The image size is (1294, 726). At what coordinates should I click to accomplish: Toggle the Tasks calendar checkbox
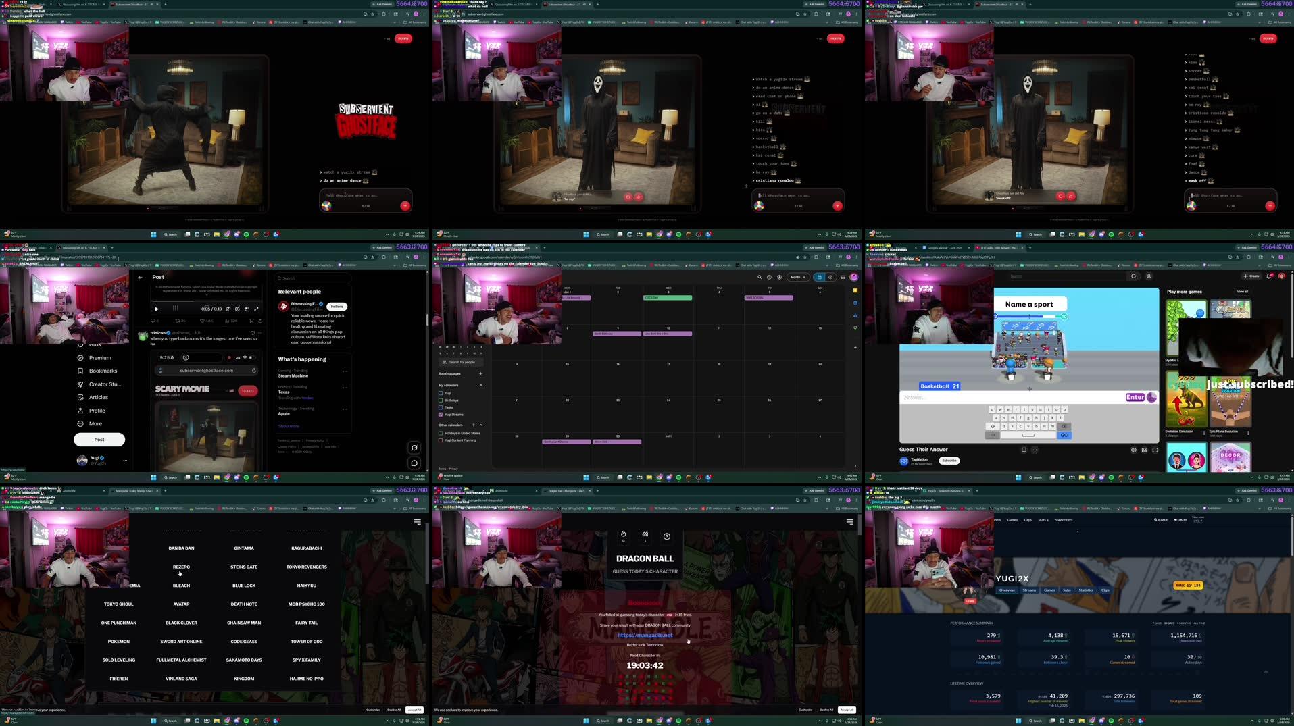[x=441, y=407]
